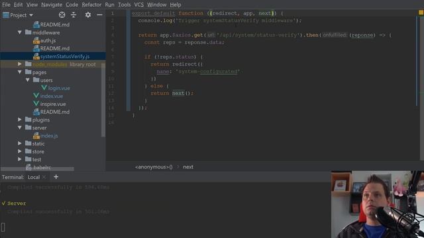This screenshot has width=424, height=238.
Task: Close the Local terminal tab
Action: tap(44, 177)
